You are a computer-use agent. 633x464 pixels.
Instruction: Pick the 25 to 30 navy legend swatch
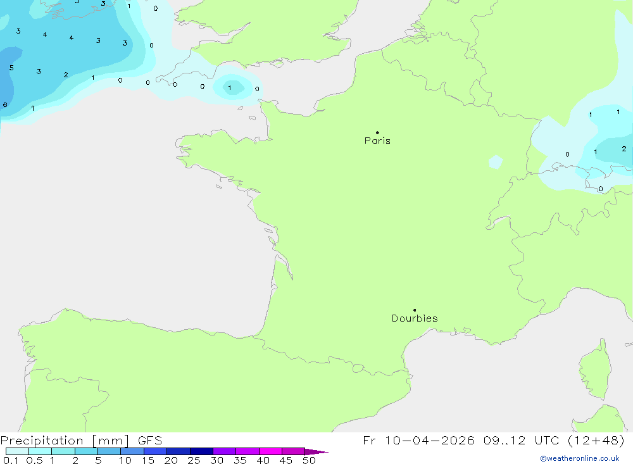201,451
